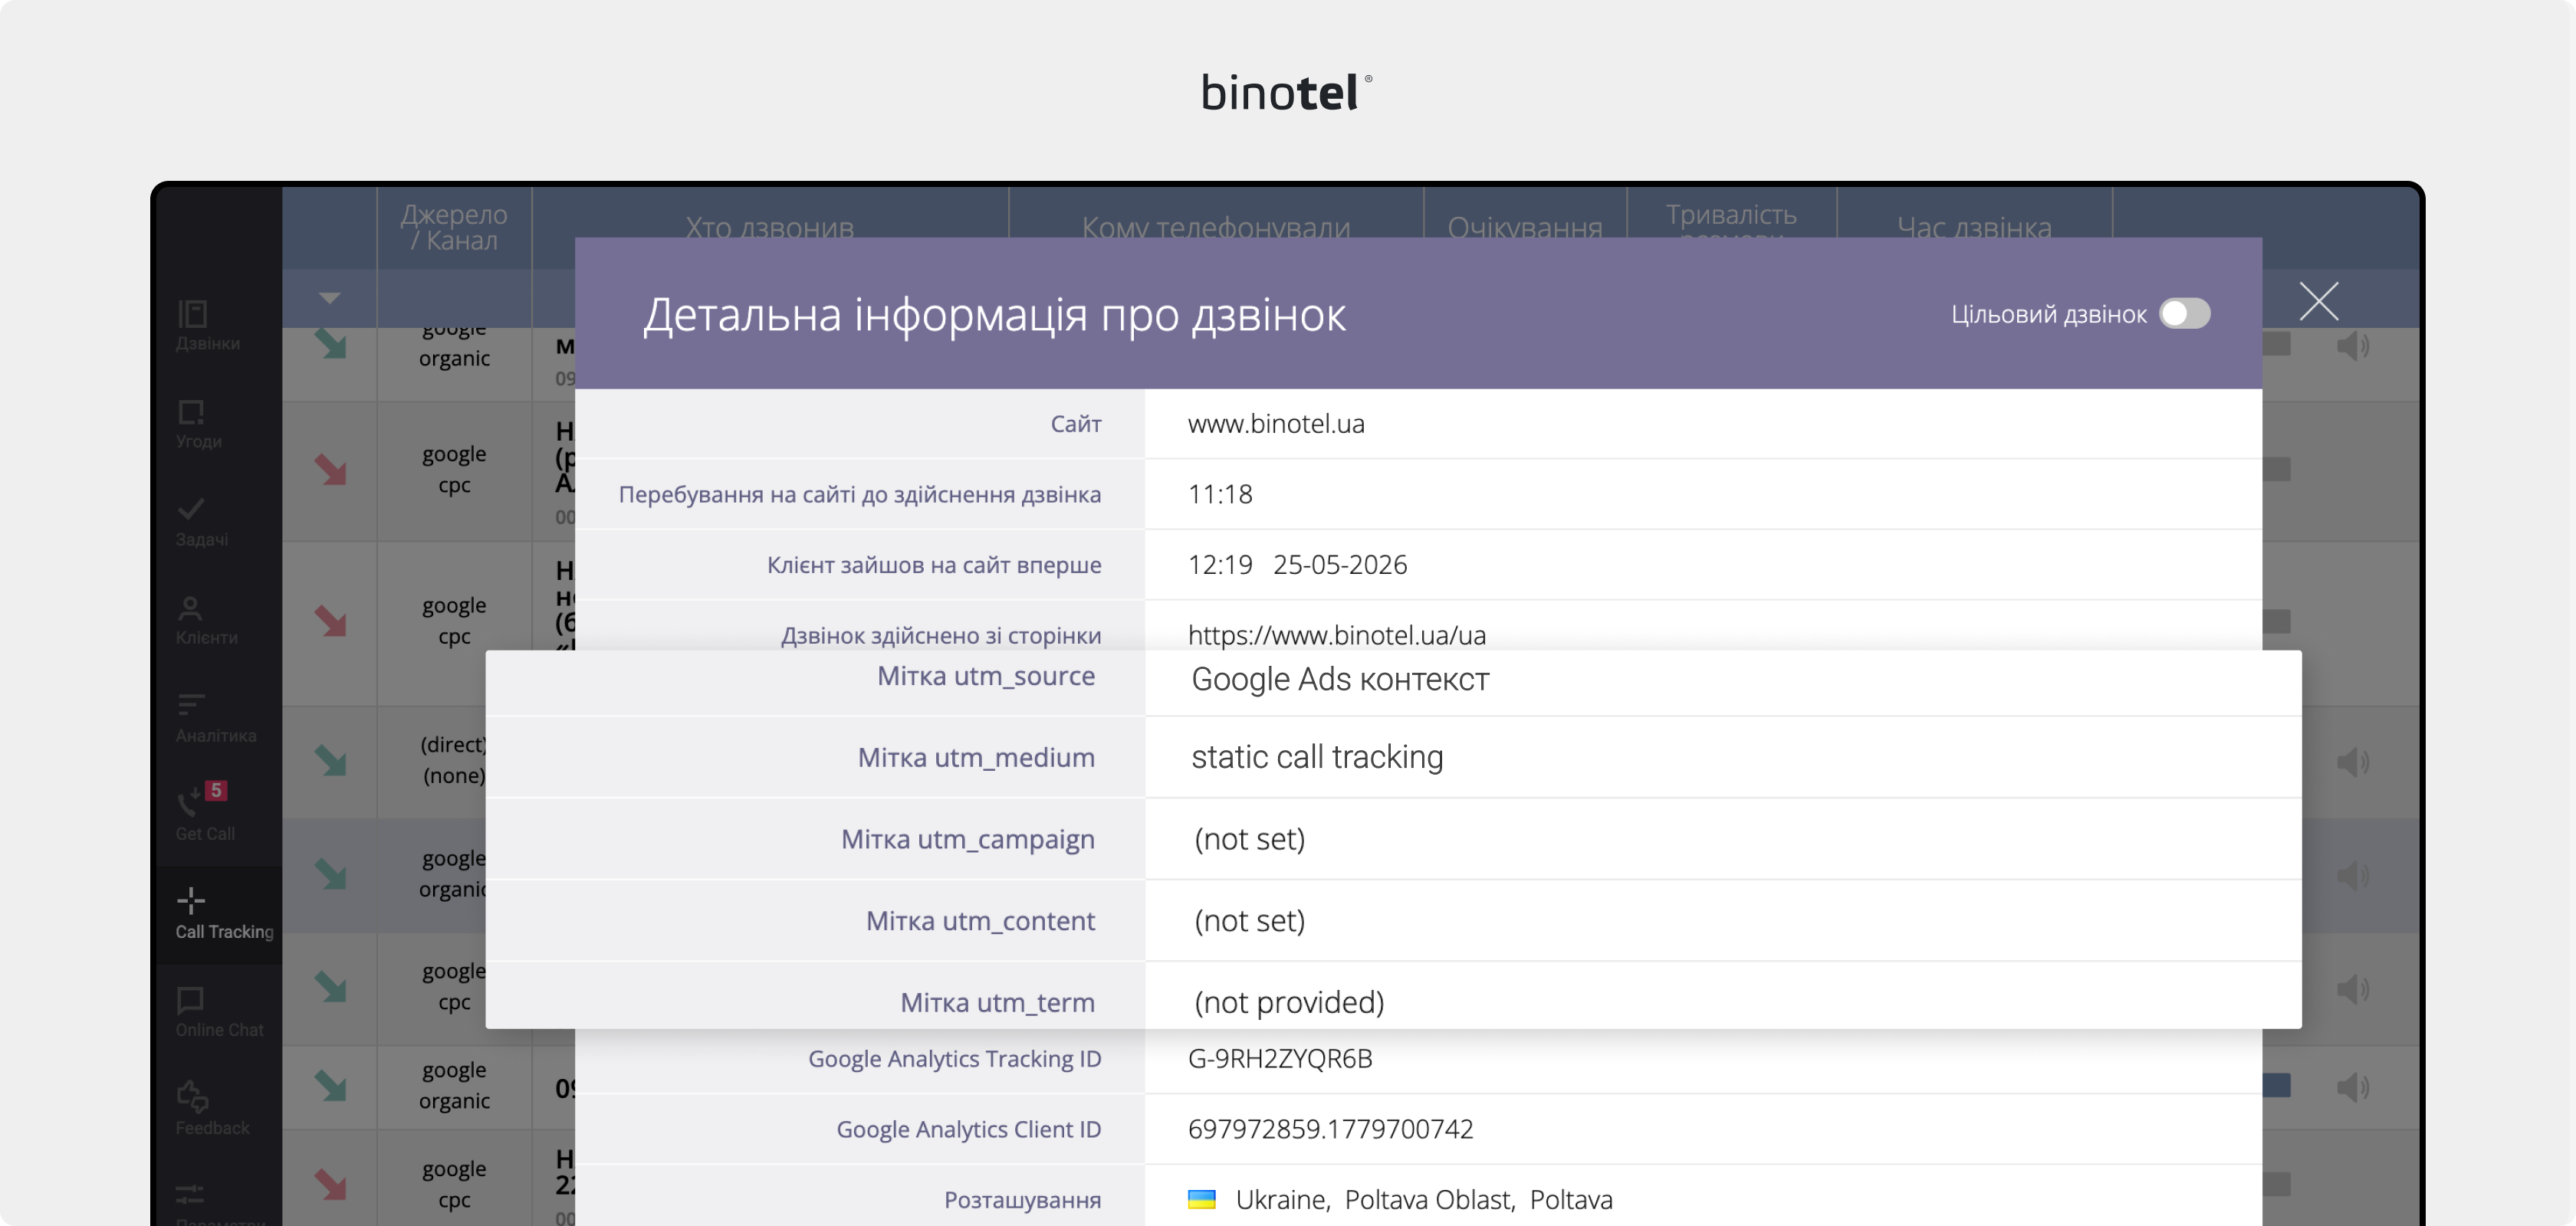The height and width of the screenshot is (1226, 2576).
Task: Click the Клієнт зайшов на сайт вперше label
Action: [x=934, y=565]
